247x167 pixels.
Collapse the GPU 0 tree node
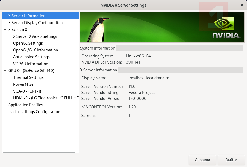pyautogui.click(x=5, y=71)
